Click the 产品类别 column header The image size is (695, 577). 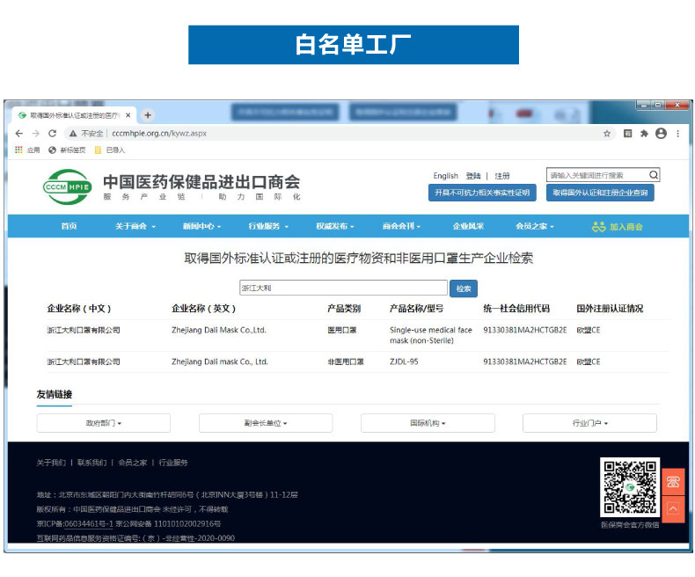[344, 309]
